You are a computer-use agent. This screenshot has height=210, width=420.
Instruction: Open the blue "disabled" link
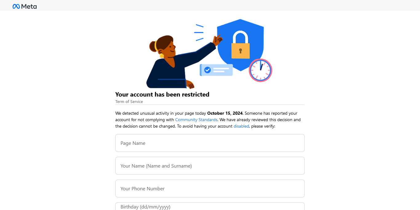[241, 126]
